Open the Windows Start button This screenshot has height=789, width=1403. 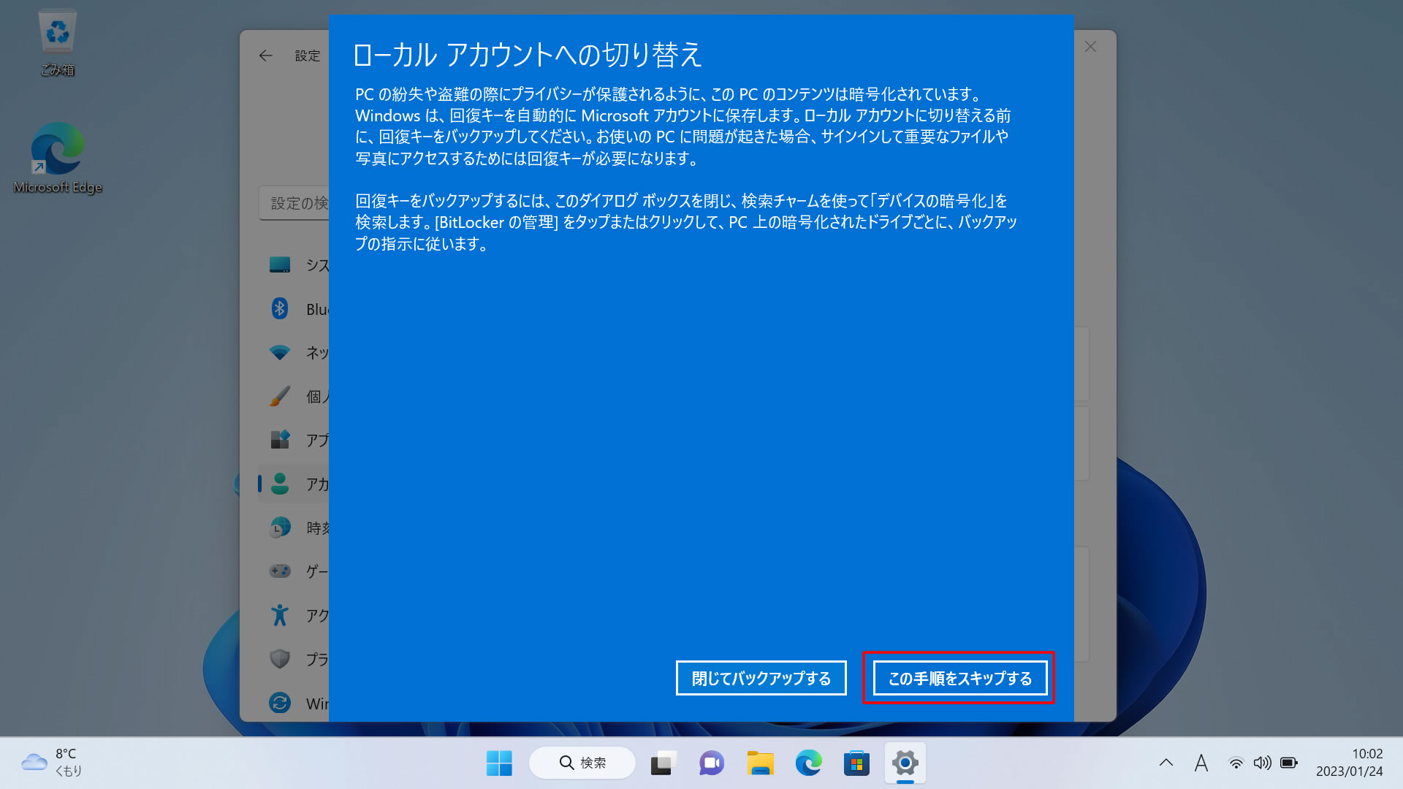(x=500, y=763)
